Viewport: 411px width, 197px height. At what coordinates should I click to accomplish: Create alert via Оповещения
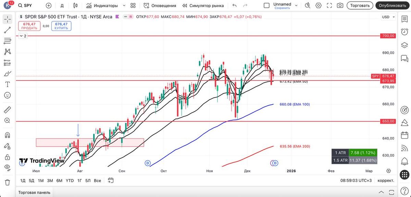point(160,5)
